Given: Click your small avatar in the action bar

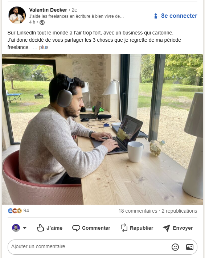Looking at the screenshot, I should (x=16, y=228).
